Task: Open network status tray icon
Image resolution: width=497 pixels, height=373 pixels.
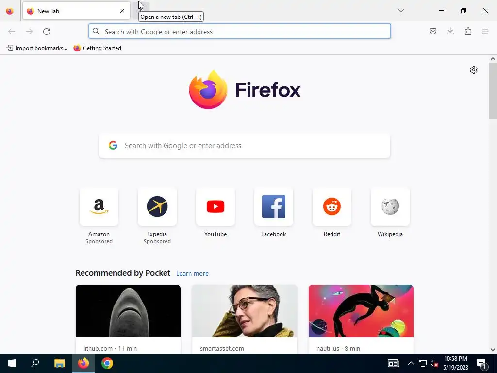Action: click(x=423, y=363)
